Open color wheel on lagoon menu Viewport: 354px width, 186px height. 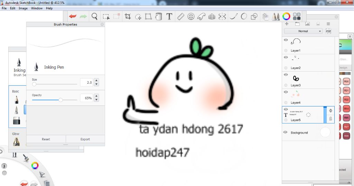click(35, 166)
